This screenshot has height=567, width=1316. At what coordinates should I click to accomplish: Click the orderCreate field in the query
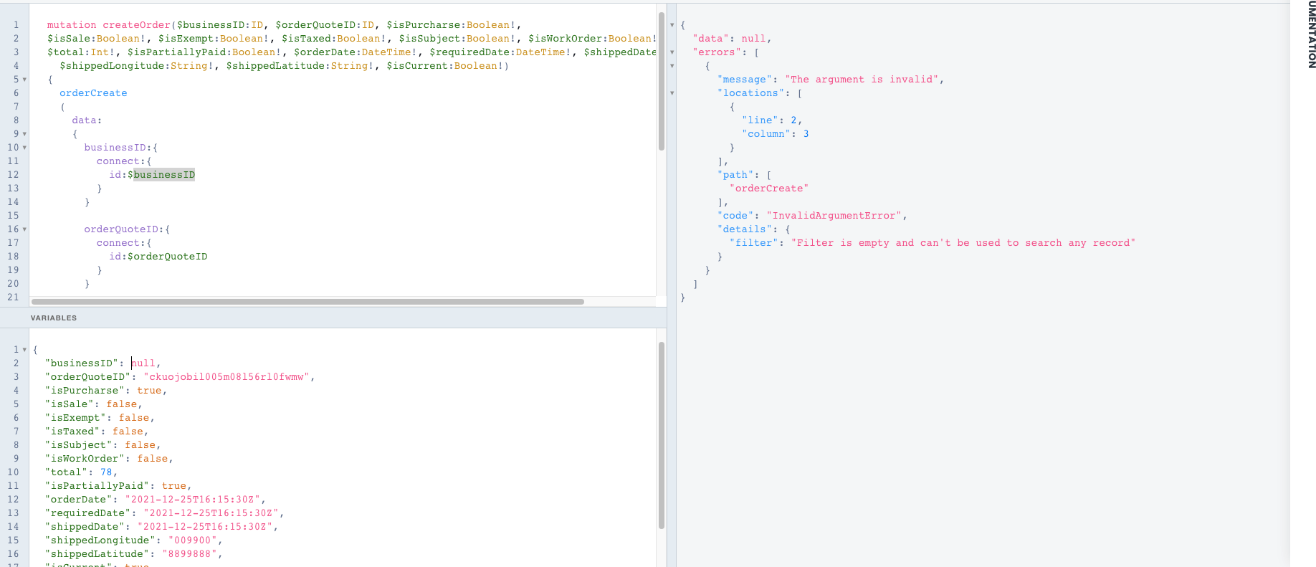[93, 93]
